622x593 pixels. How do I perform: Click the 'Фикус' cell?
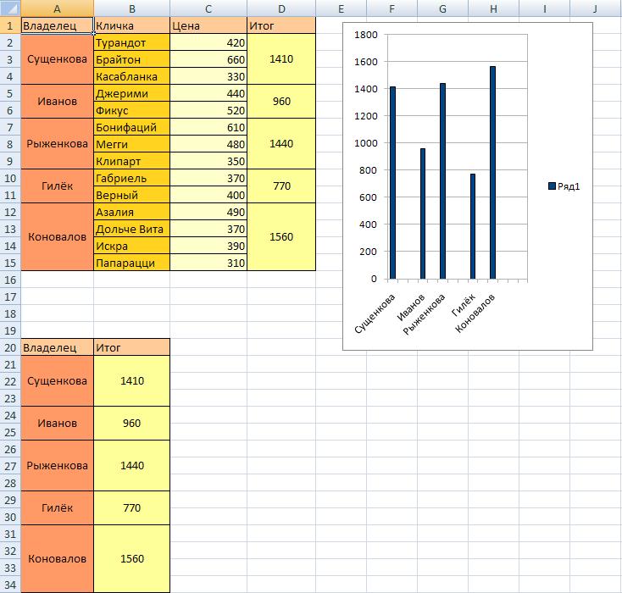(x=132, y=110)
